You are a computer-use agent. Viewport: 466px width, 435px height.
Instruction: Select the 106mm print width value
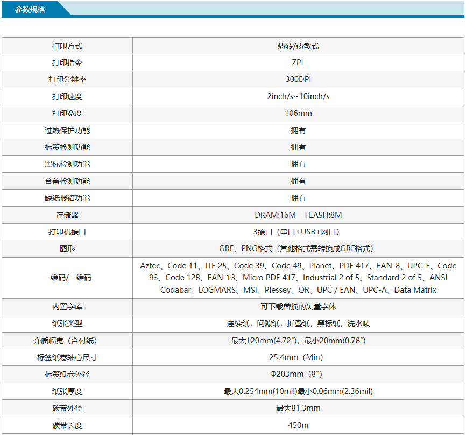point(298,113)
